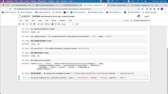Switch to COMP3800/Untitled Folder tab

tap(71, 5)
